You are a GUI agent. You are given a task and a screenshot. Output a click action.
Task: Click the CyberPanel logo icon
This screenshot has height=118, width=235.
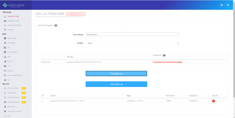[x=5, y=5]
